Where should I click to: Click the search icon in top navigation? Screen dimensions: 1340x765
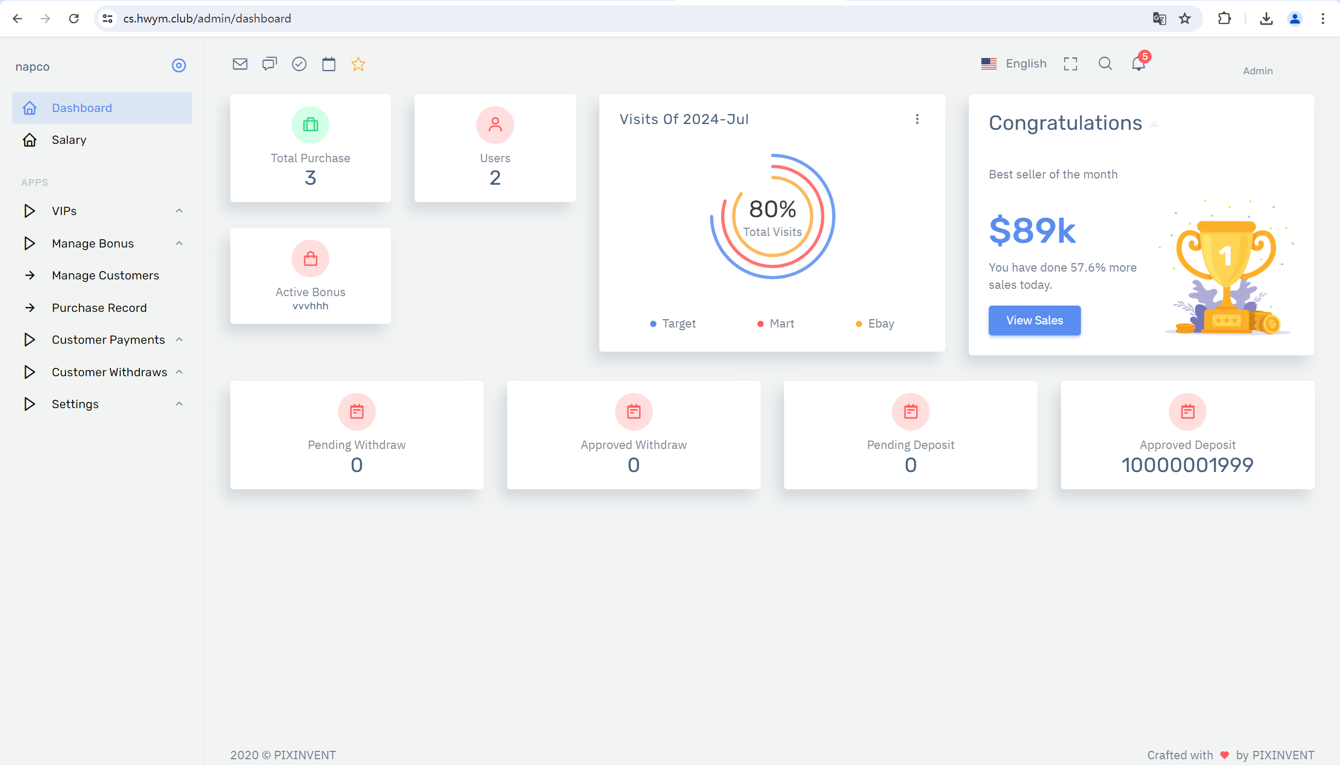1105,62
